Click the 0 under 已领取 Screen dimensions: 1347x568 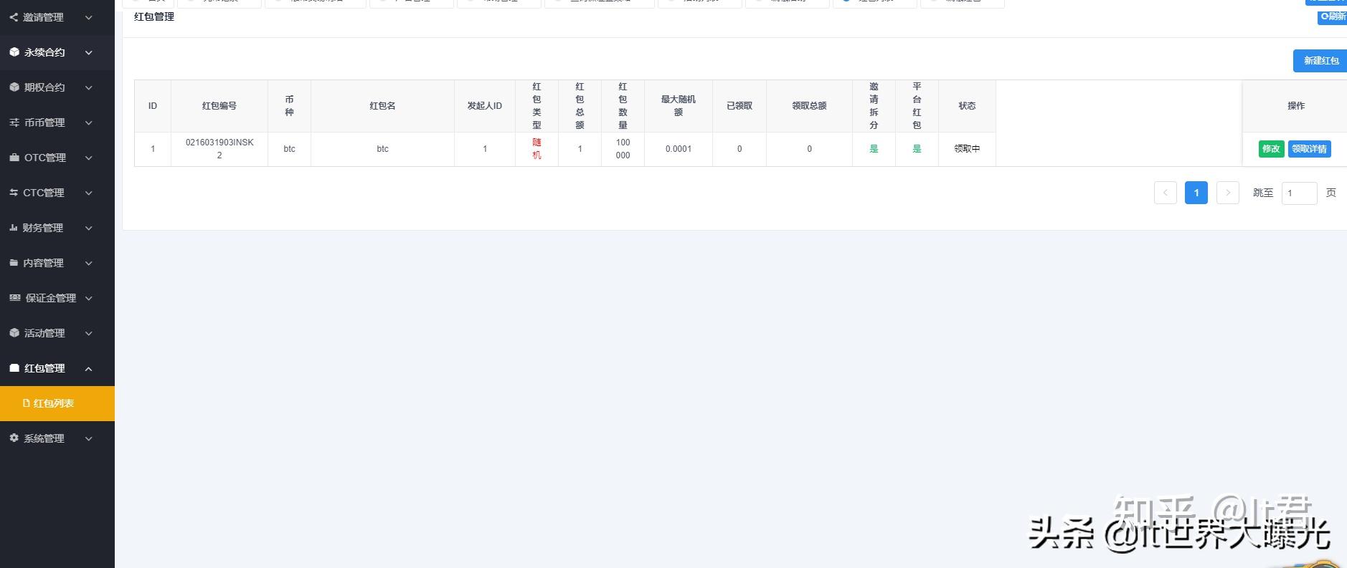[739, 149]
